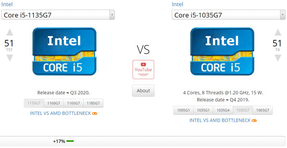
Task: Upvote the Core i5-1035G7 processor
Action: click(278, 32)
